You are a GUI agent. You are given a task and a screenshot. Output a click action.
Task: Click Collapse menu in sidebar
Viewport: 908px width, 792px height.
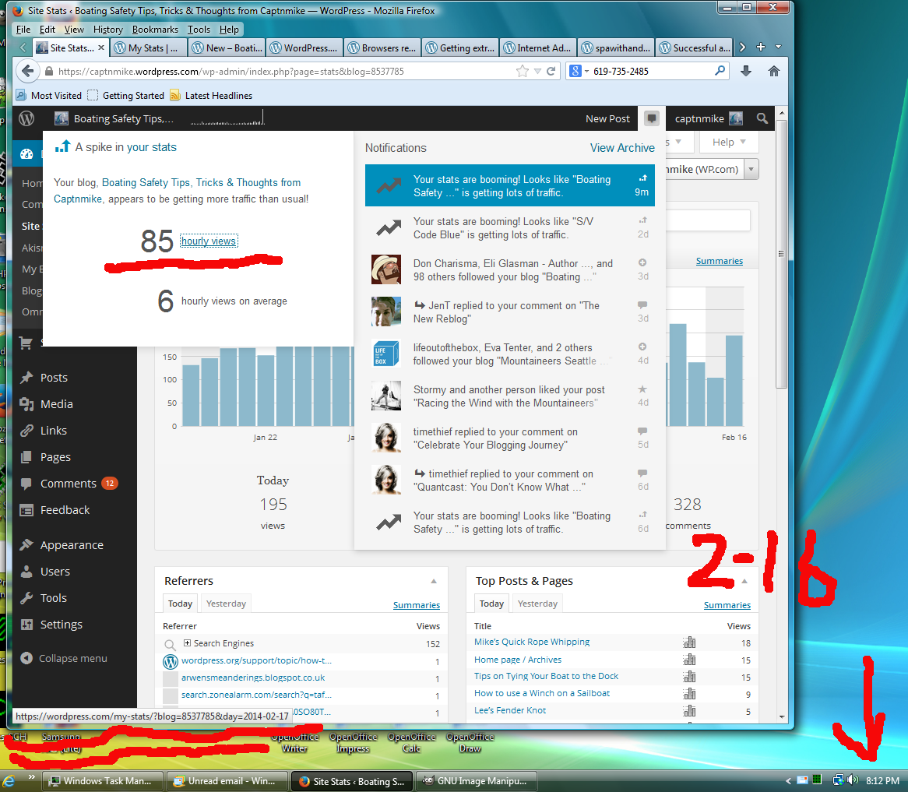click(x=72, y=658)
